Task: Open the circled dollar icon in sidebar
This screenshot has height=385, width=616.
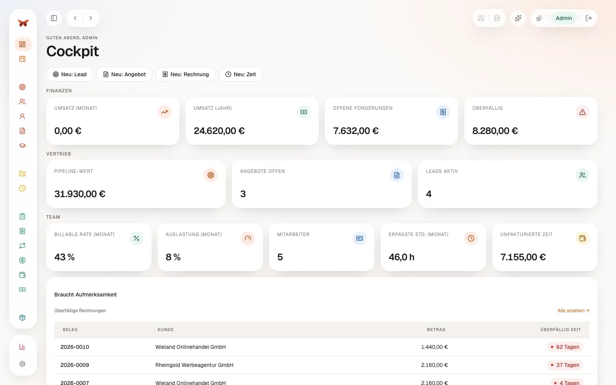Action: coord(22,260)
